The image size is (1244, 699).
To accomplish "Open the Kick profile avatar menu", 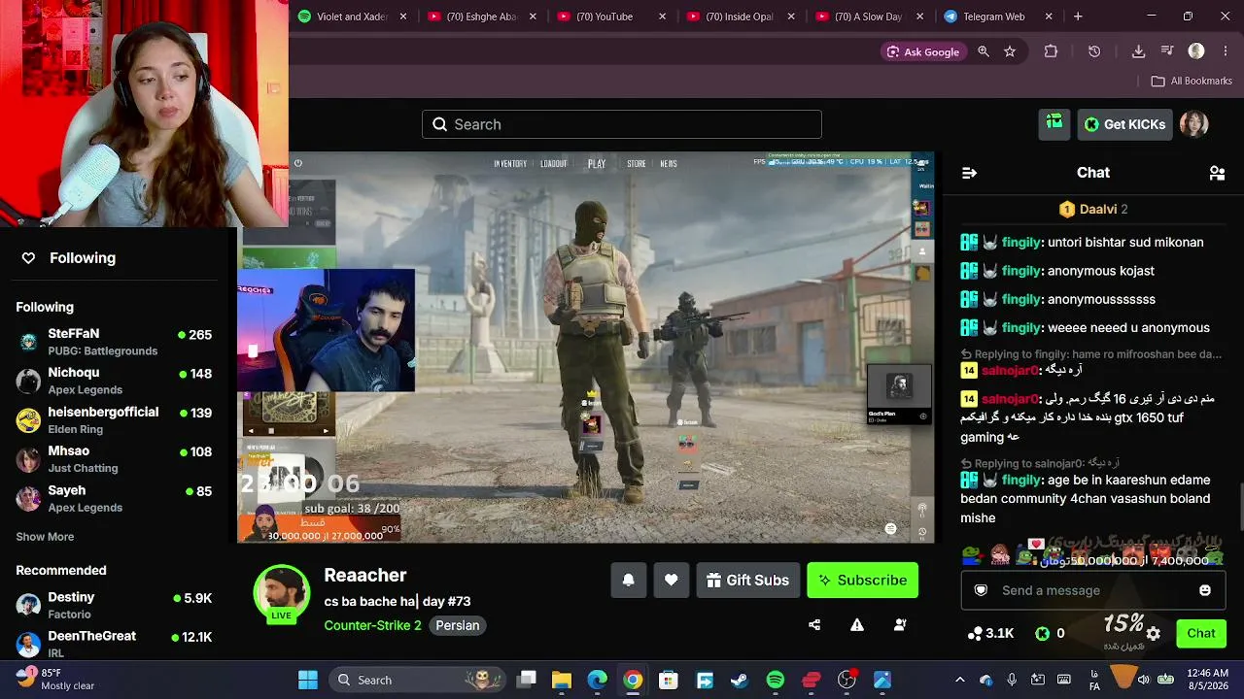I will (x=1193, y=124).
